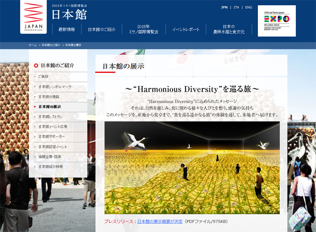This screenshot has height=232, width=316.
Task: Open the 日本の農林水産と食文化 navigation item
Action: point(229,29)
